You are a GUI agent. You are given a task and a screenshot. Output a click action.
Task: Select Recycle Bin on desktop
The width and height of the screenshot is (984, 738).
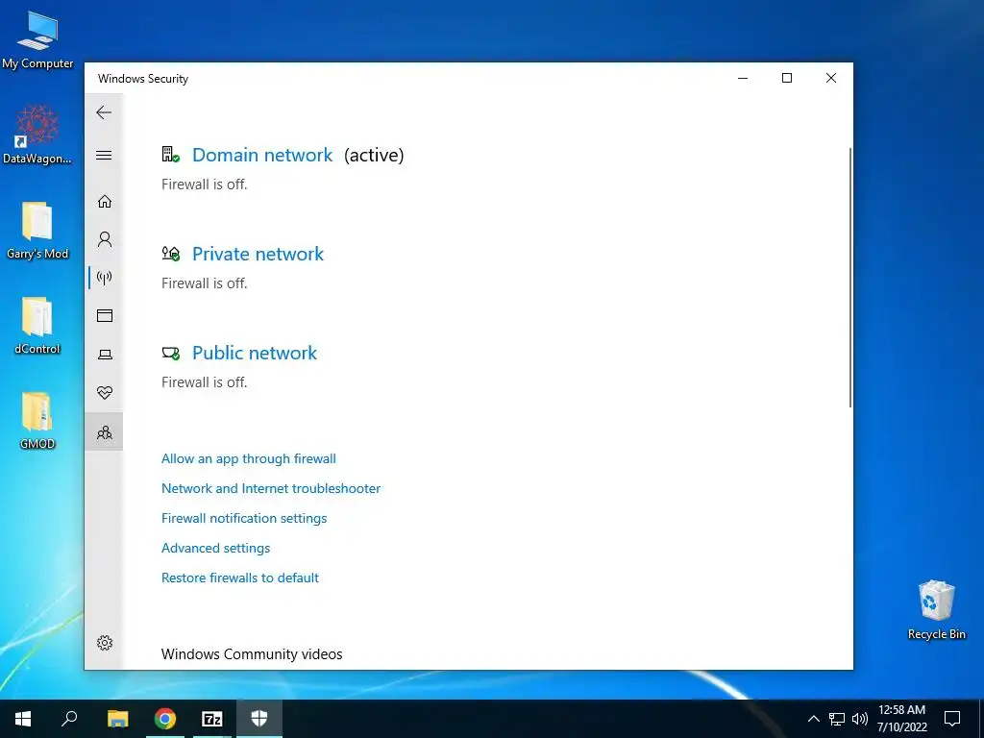(x=936, y=610)
